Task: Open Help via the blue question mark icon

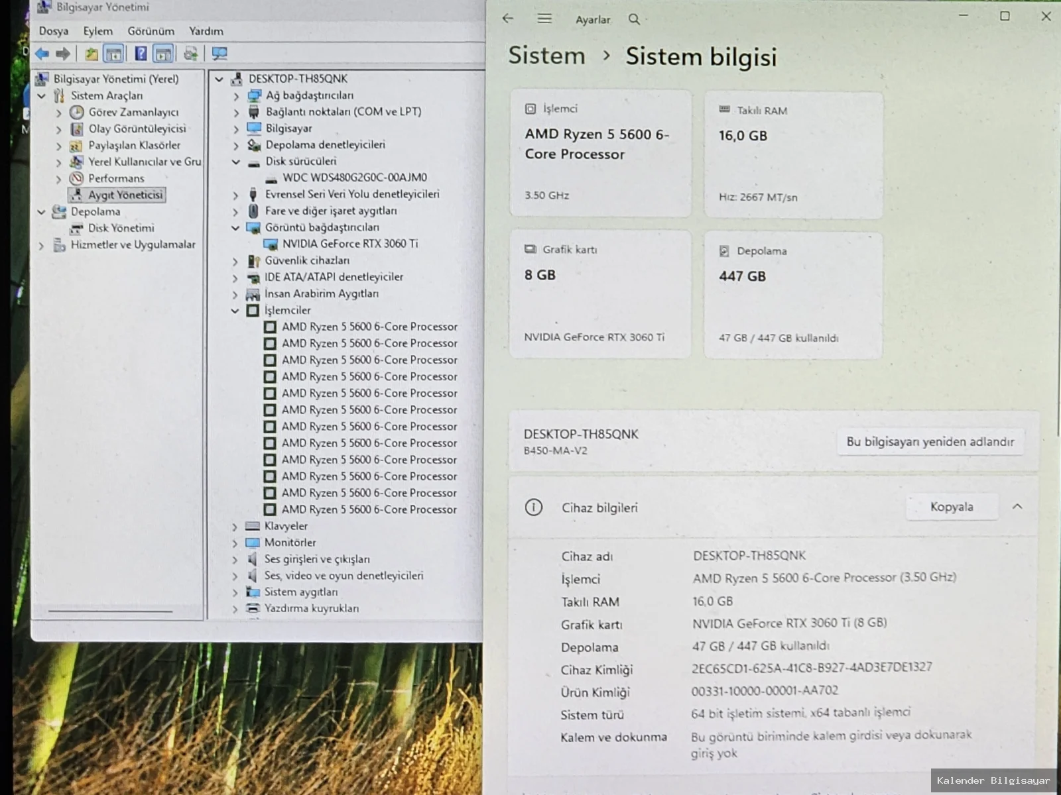Action: tap(141, 54)
